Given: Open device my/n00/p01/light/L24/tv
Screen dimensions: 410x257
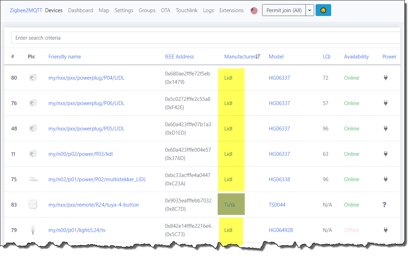Looking at the screenshot, I should click(x=77, y=230).
